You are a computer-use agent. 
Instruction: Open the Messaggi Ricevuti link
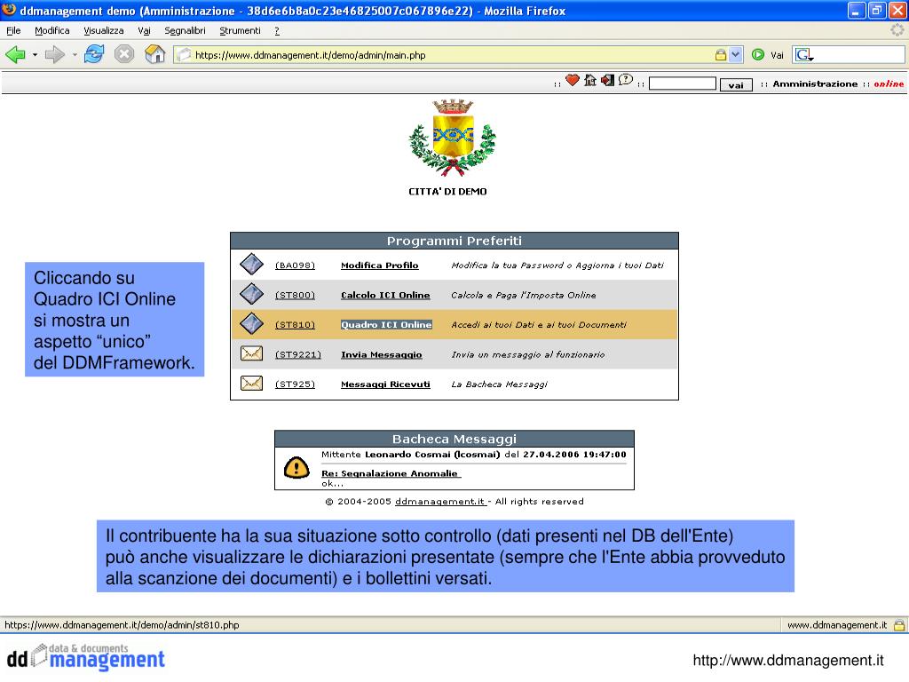[385, 384]
